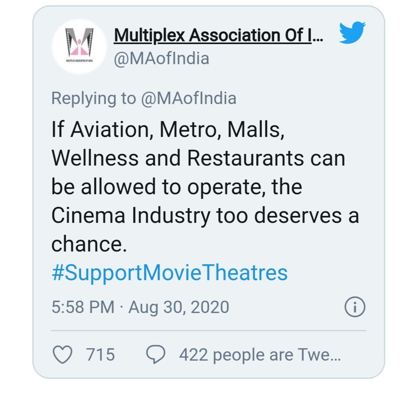Open the 422 people are Tweeting link
Screen dimensions: 407x404
click(260, 355)
